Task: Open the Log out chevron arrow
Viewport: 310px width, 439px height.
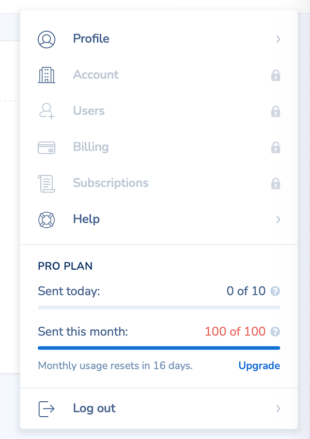Action: [278, 408]
